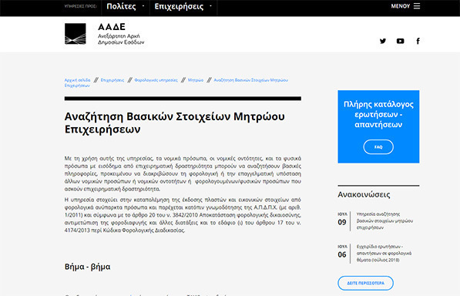Click the ΜΕΝΟΥ text label
The image size is (460, 296).
[x=400, y=6]
